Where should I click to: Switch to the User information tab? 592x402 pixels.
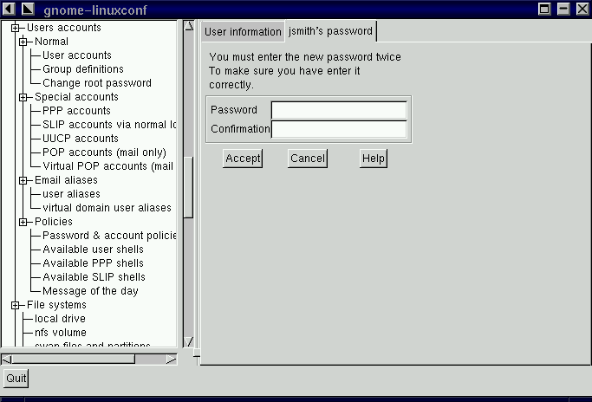coord(243,33)
